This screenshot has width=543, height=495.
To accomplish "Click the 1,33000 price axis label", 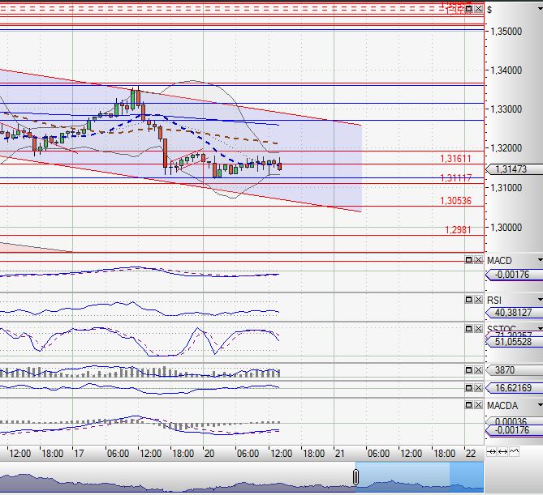I will tap(506, 109).
